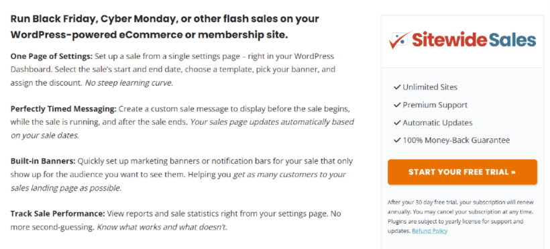Select the Automatic Updates feature text
550x249 pixels.
tap(437, 123)
